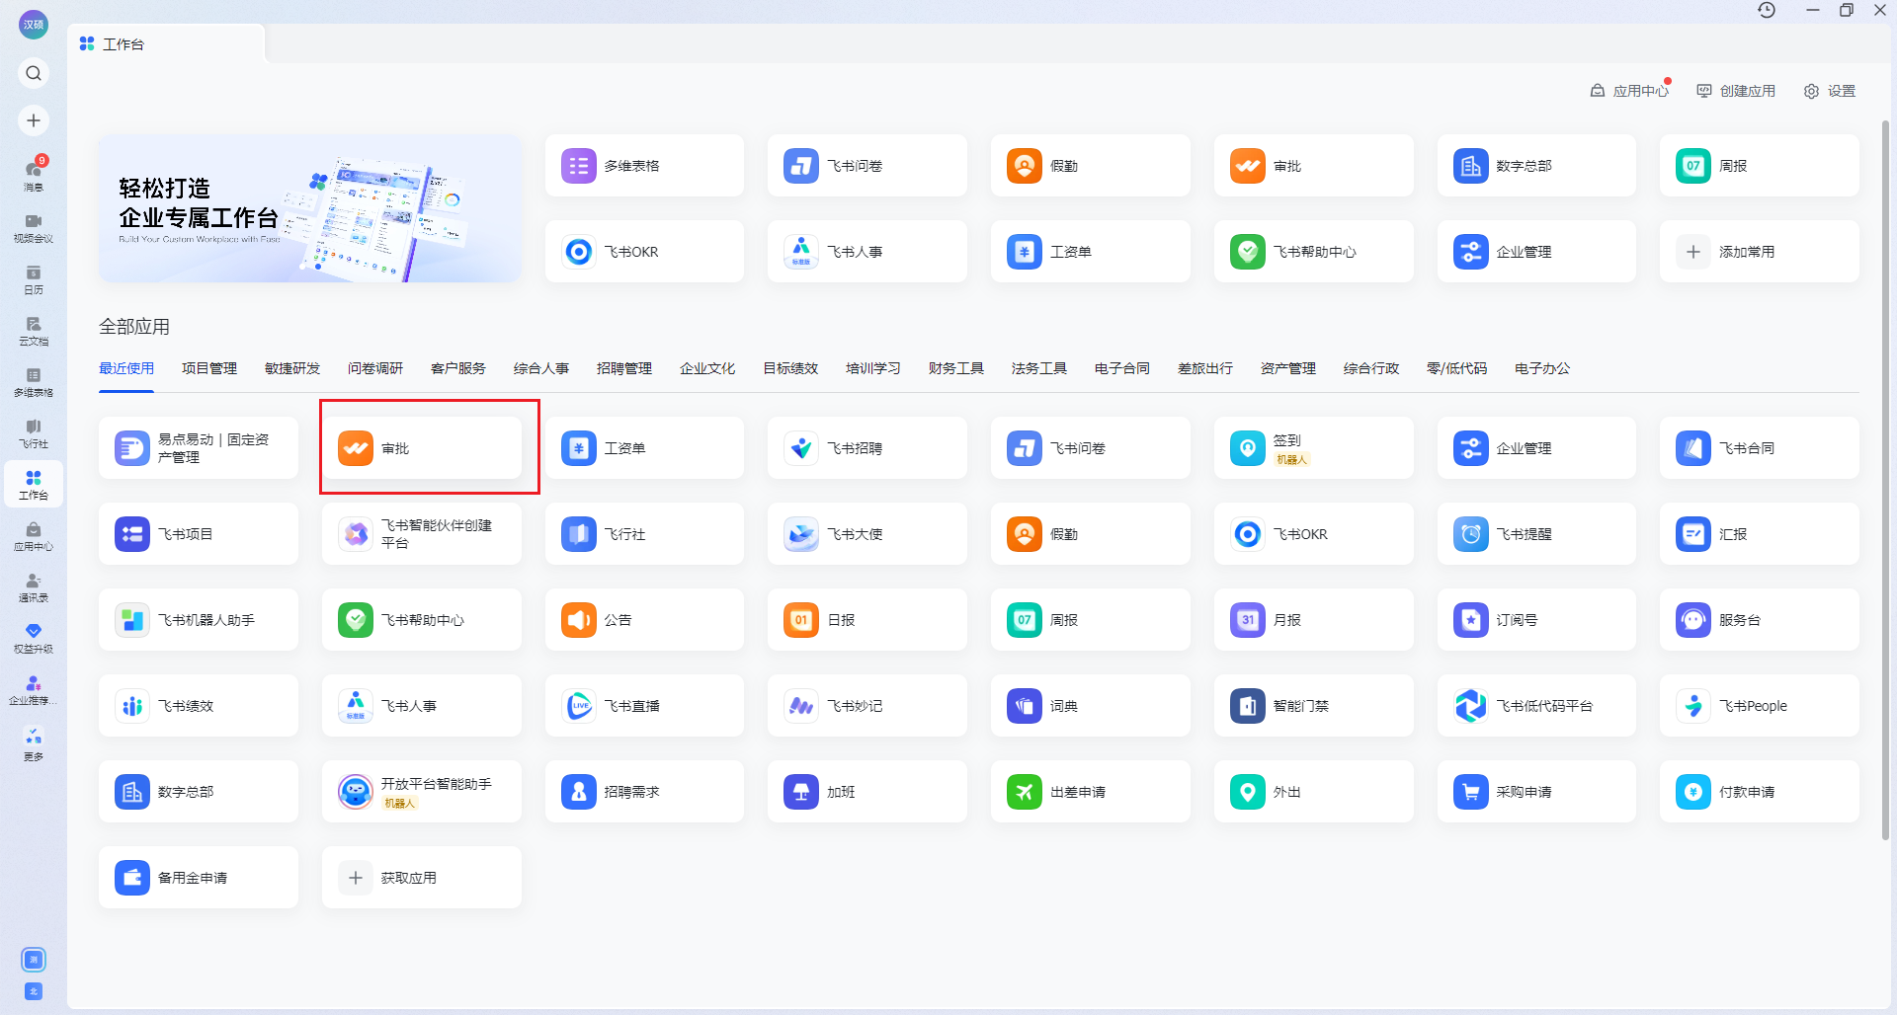This screenshot has width=1897, height=1015.
Task: Open 视频会议 in the sidebar
Action: [x=34, y=227]
